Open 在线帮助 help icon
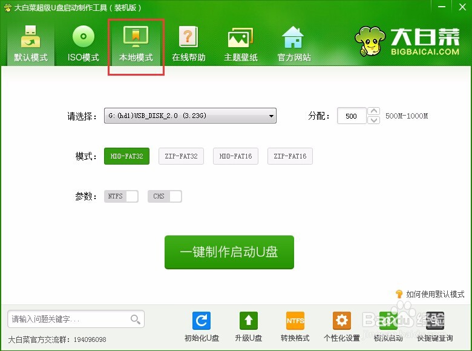Image resolution: width=472 pixels, height=351 pixels. click(x=189, y=44)
